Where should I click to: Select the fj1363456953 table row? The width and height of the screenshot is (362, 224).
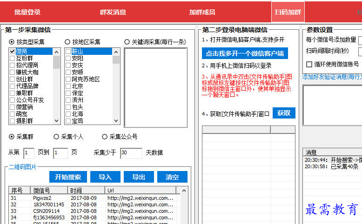point(94,217)
